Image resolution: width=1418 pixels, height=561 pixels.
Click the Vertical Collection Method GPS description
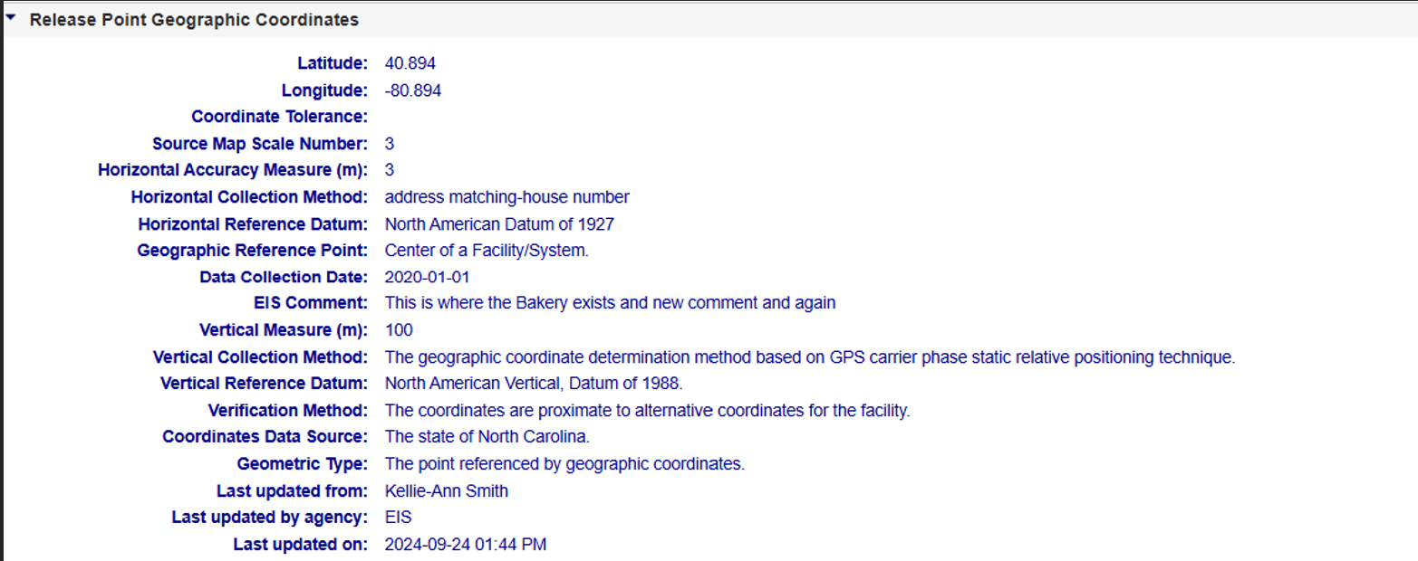(x=810, y=357)
